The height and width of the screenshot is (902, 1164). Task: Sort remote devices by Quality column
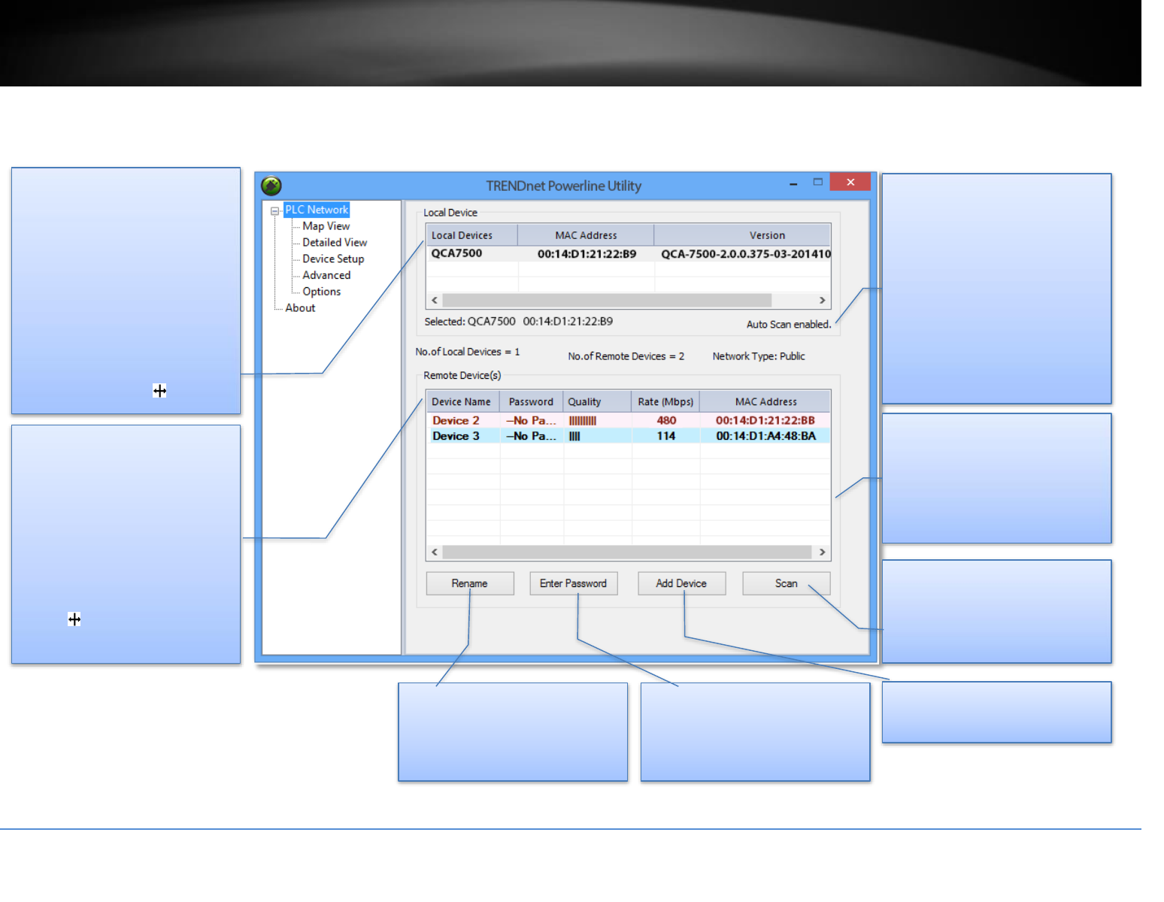click(x=598, y=402)
